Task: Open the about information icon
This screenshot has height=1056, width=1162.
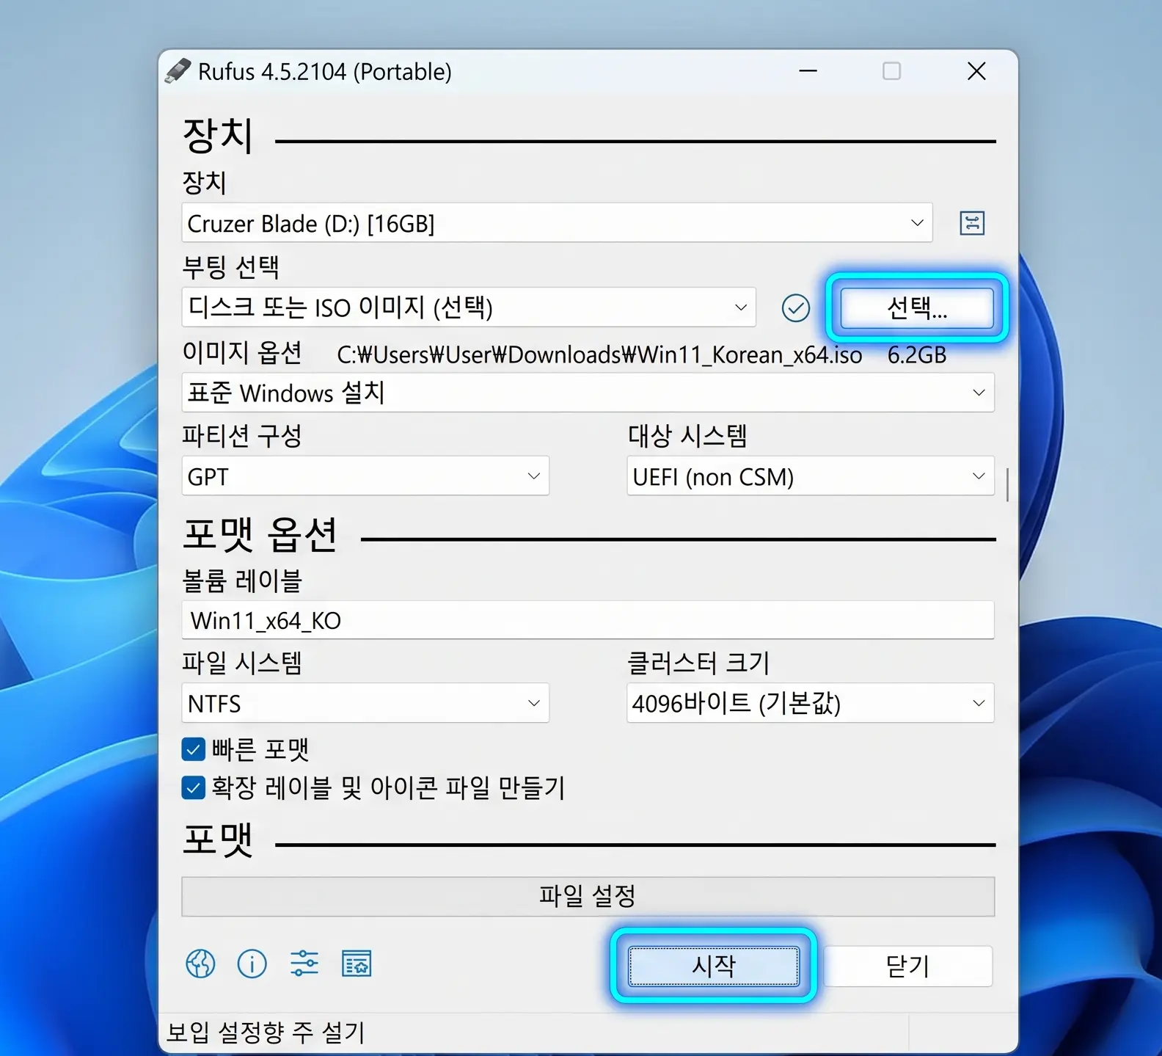Action: (252, 964)
